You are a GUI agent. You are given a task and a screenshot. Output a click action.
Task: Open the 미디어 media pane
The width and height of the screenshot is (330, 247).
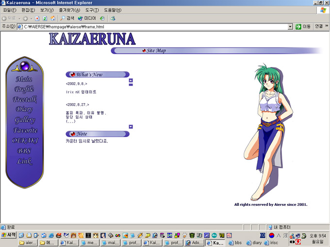tap(87, 18)
